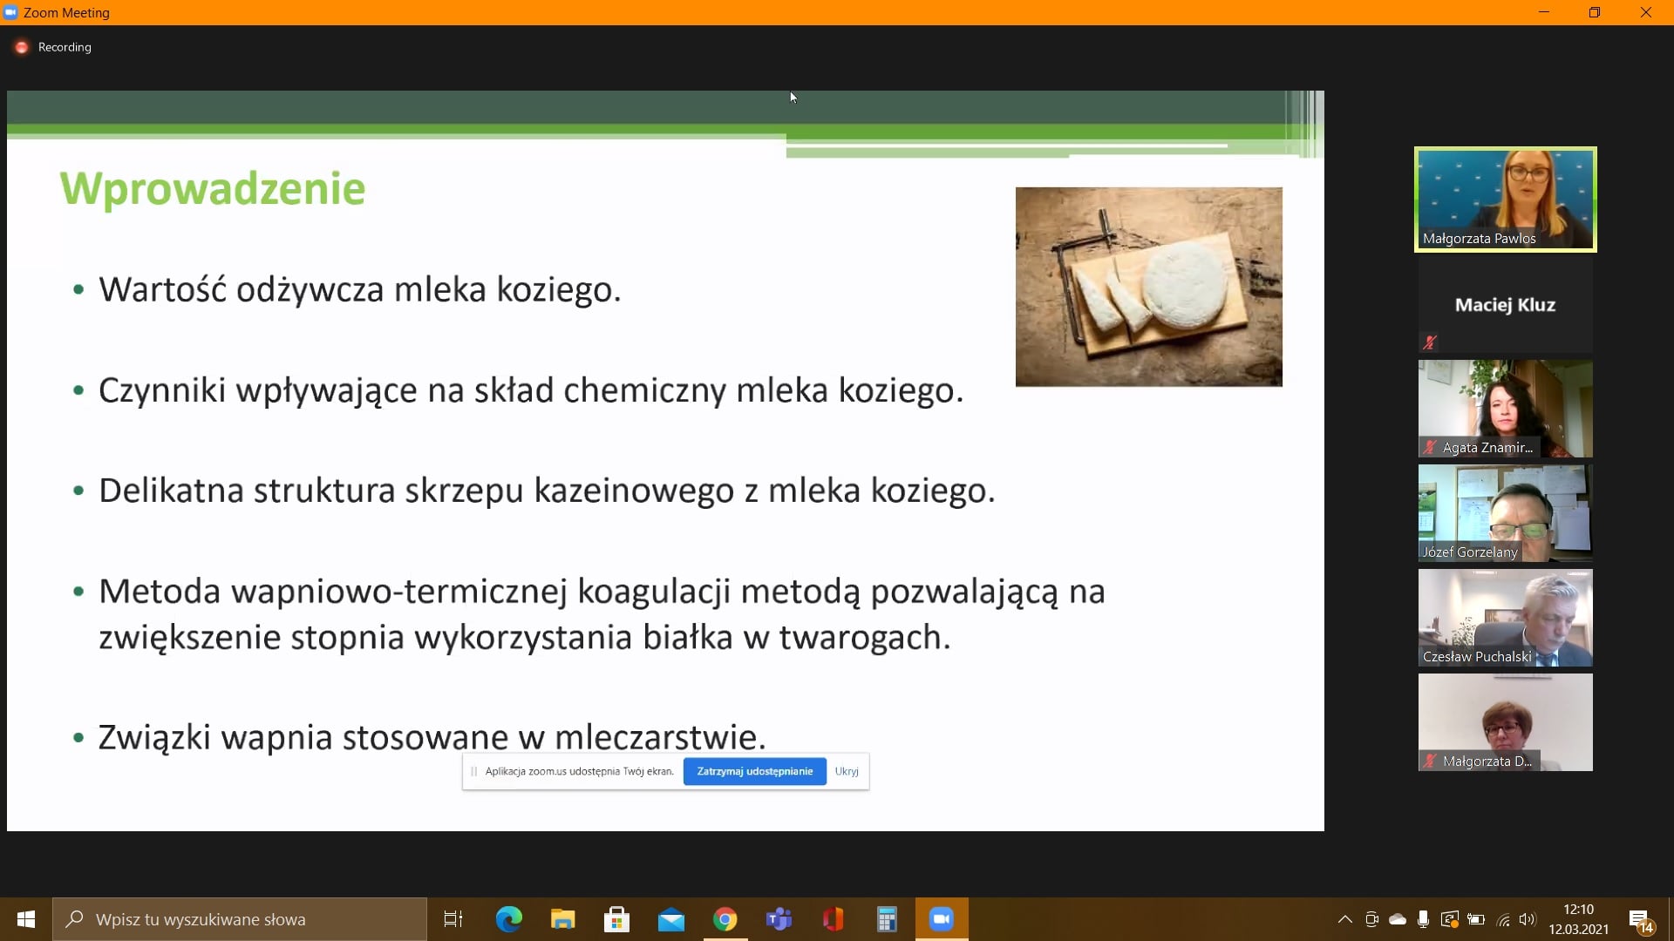Launch the Calculator app from the taskbar
Image resolution: width=1674 pixels, height=941 pixels.
coord(887,919)
